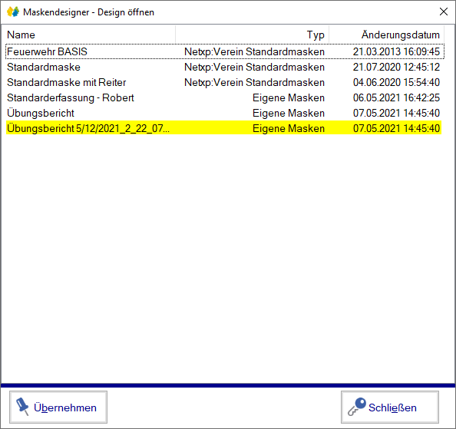This screenshot has width=456, height=429.
Task: Sort by Änderungsdatum column header
Action: click(x=386, y=35)
